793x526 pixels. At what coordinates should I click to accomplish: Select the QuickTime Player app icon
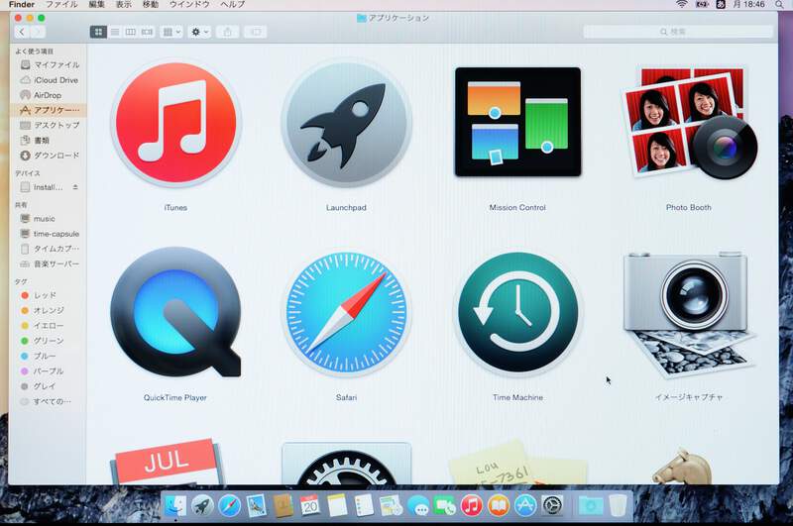pyautogui.click(x=175, y=312)
